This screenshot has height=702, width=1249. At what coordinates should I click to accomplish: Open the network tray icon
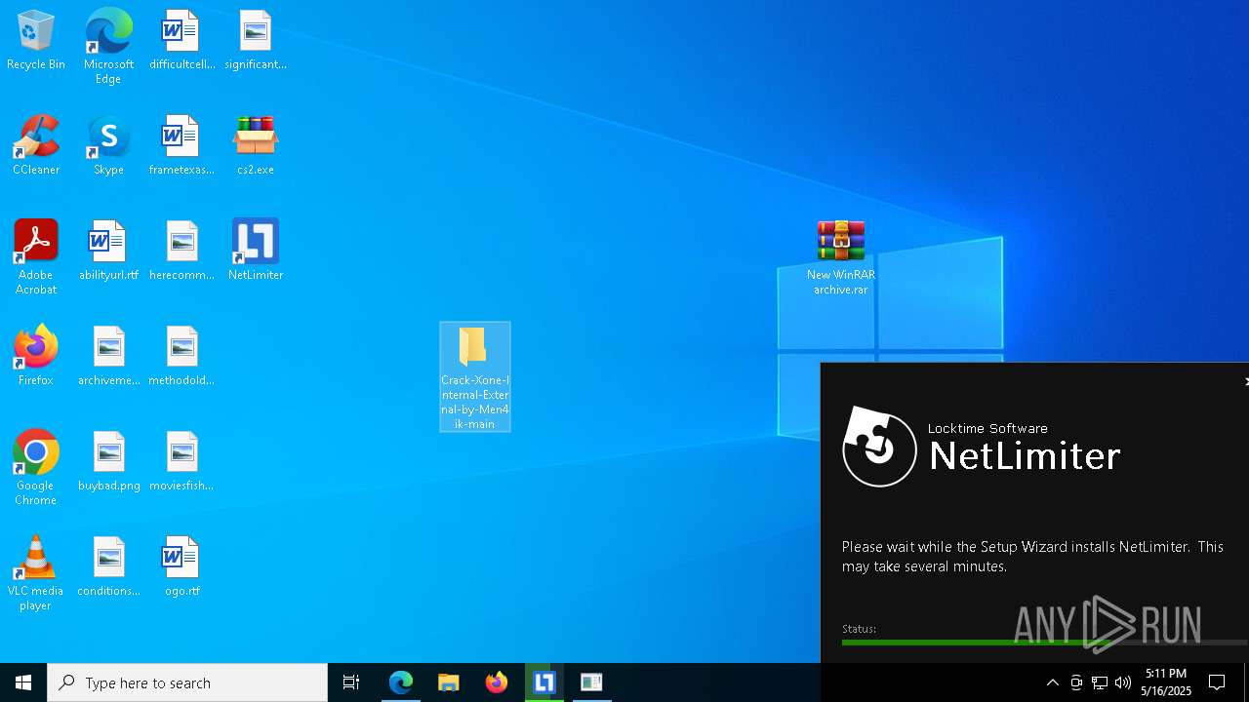(x=1100, y=682)
